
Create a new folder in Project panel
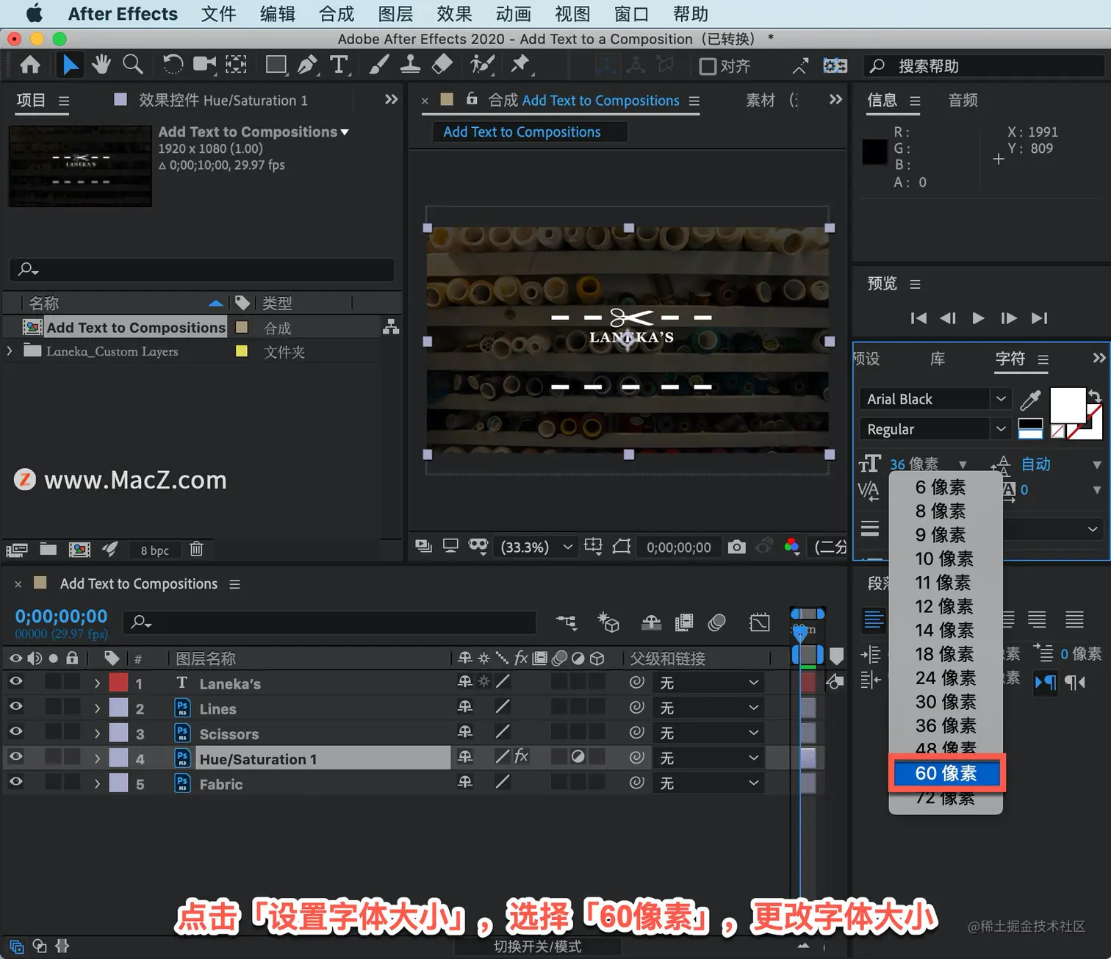48,549
